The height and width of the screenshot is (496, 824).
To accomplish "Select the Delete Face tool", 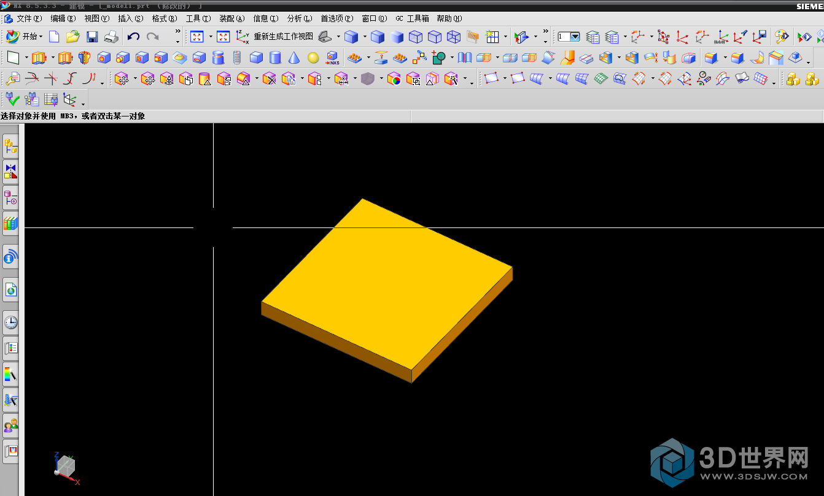I will point(269,78).
